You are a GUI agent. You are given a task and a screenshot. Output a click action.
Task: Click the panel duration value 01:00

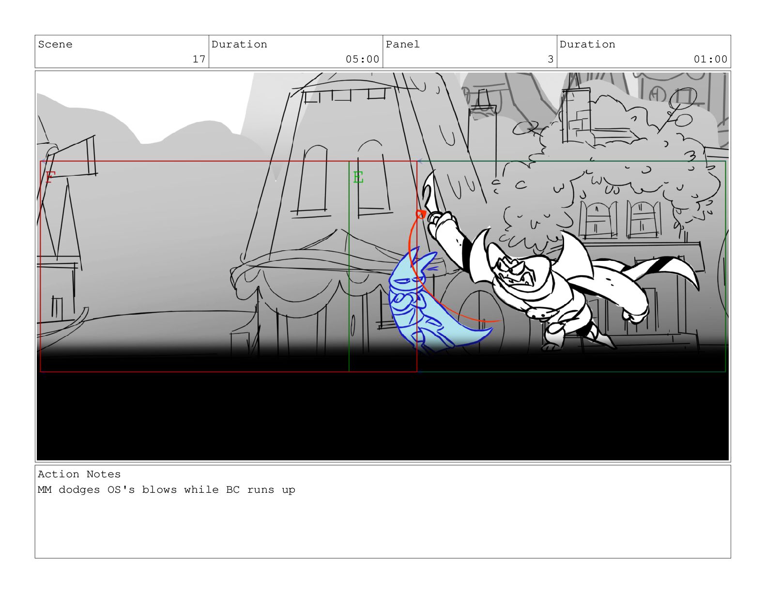(710, 59)
